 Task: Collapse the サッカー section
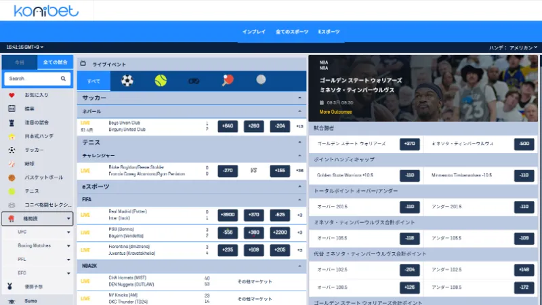(299, 98)
